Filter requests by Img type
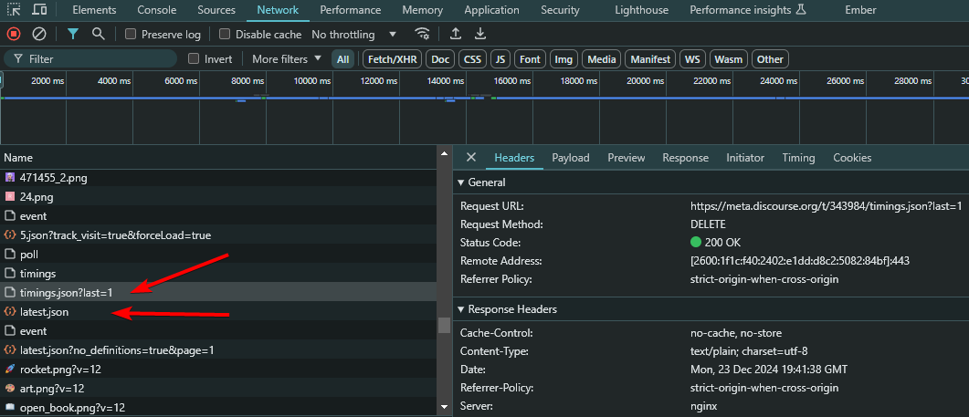 tap(563, 59)
